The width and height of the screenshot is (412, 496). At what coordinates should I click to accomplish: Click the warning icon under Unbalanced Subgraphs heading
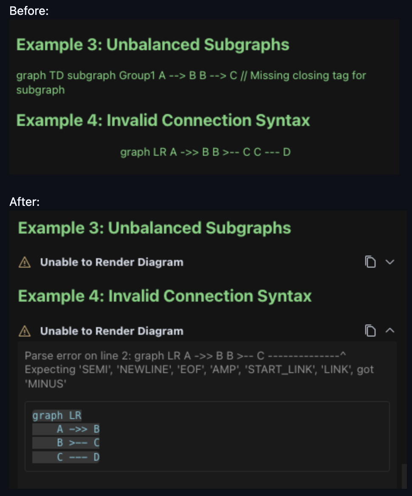pos(24,262)
